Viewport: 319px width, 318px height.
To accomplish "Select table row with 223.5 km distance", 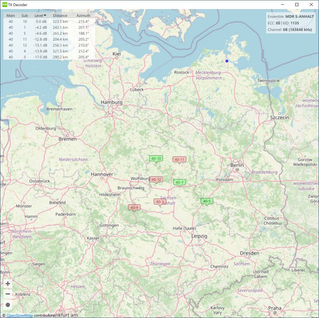I will [x=49, y=22].
